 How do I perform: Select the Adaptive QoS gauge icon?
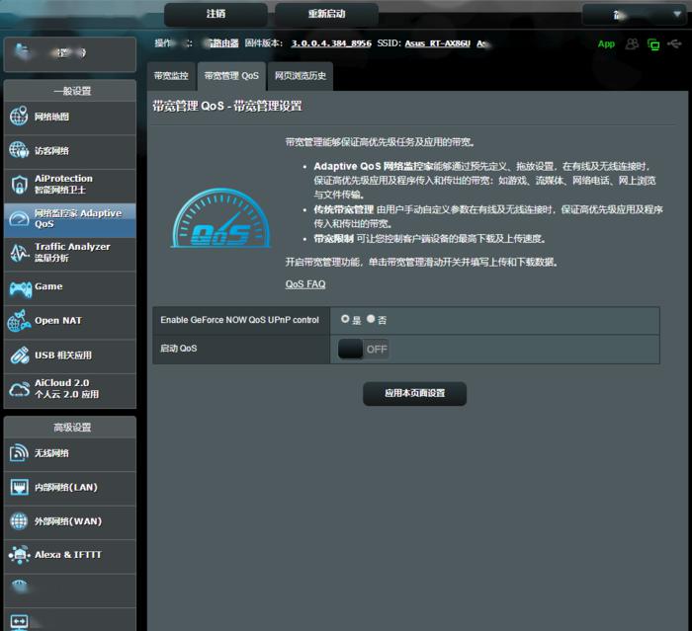pyautogui.click(x=19, y=218)
